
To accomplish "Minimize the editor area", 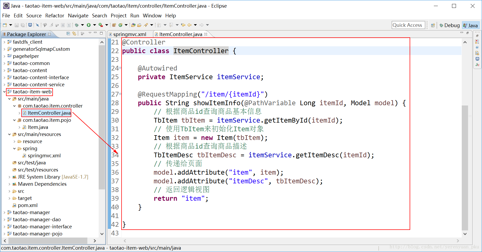I will pyautogui.click(x=462, y=33).
